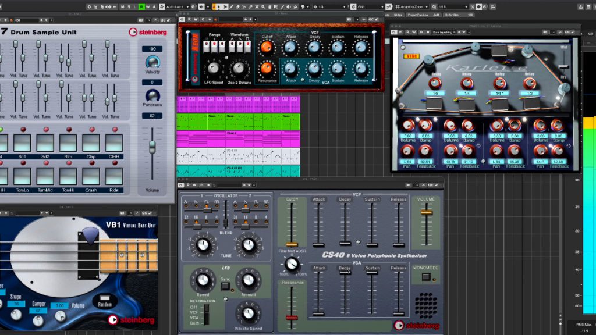Select the Mute (X) tool in toolbar
This screenshot has width=596, height=335.
click(x=257, y=7)
